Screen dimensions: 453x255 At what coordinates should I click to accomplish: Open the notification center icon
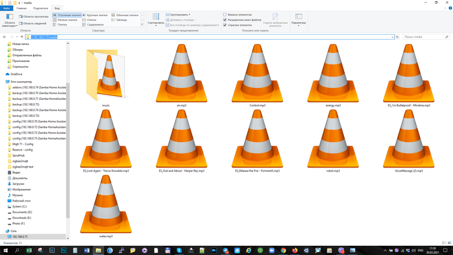click(445, 250)
